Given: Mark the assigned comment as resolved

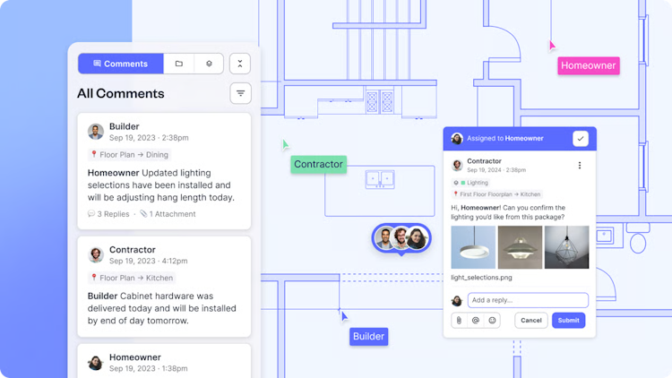Looking at the screenshot, I should click(x=581, y=139).
